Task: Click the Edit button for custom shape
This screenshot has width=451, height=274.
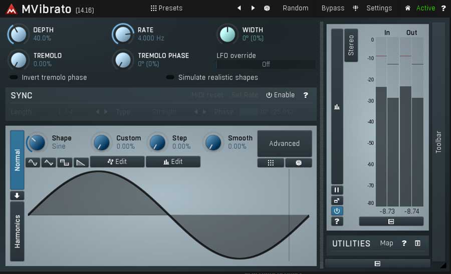Action: (x=117, y=162)
